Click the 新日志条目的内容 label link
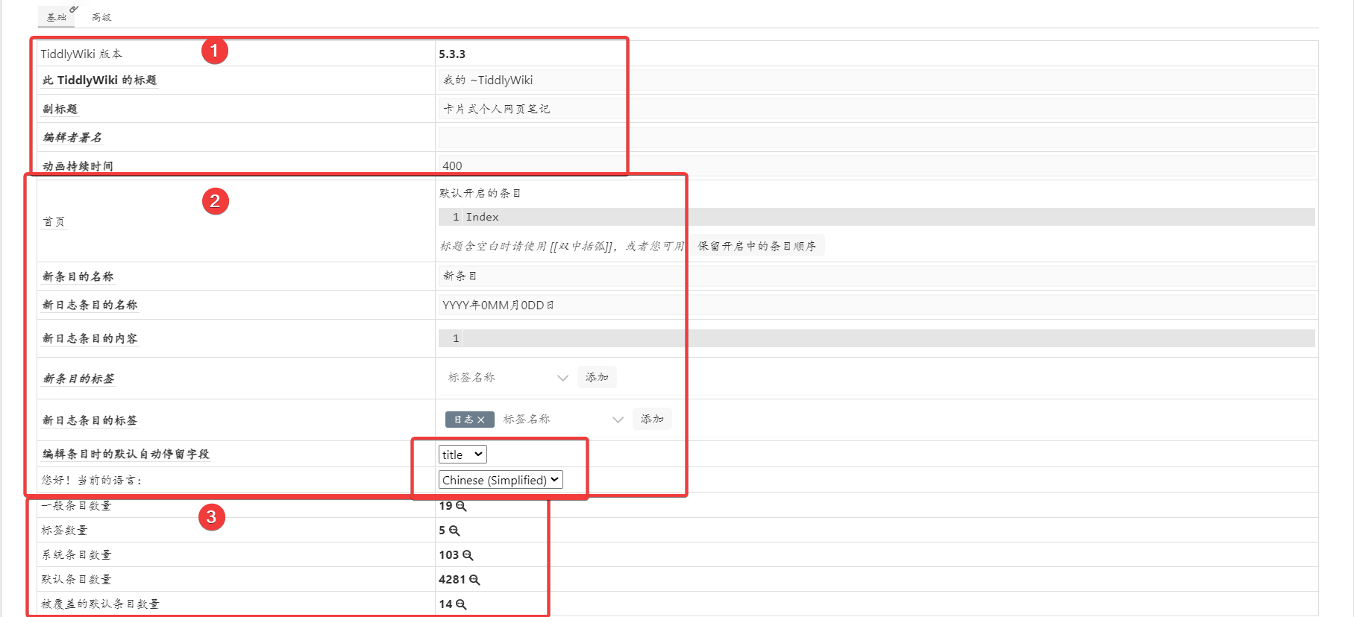Screen dimensions: 1354x617 pos(90,338)
